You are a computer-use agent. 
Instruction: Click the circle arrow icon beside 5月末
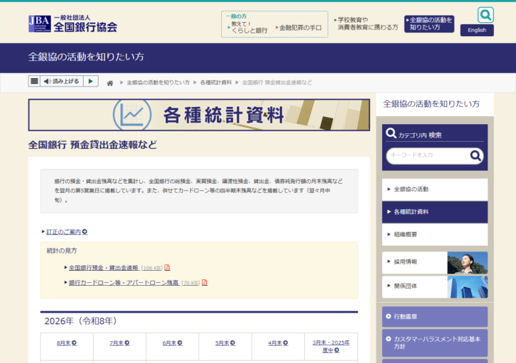(232, 342)
